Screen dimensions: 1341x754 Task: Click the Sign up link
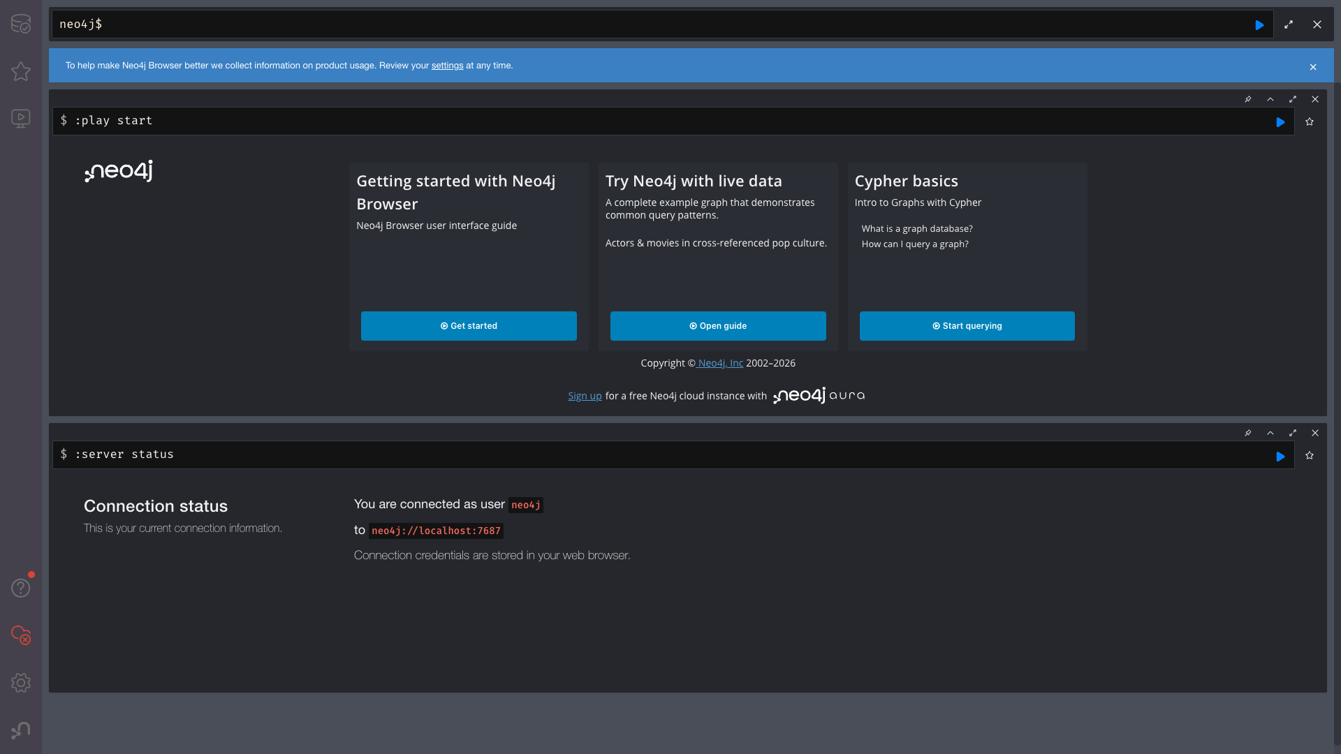pos(585,396)
